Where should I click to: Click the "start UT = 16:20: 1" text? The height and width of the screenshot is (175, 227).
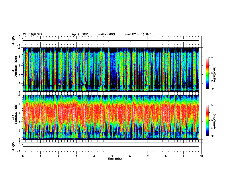(138, 34)
